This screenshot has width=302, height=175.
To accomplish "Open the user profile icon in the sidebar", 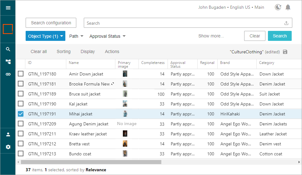I will point(8,134).
